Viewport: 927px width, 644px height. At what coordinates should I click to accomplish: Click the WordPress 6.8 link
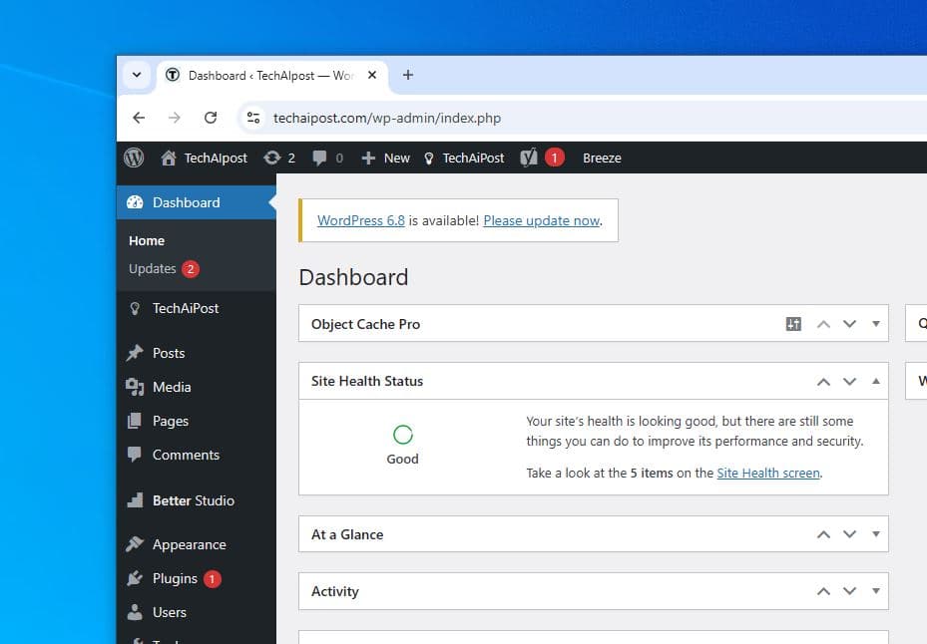click(360, 221)
